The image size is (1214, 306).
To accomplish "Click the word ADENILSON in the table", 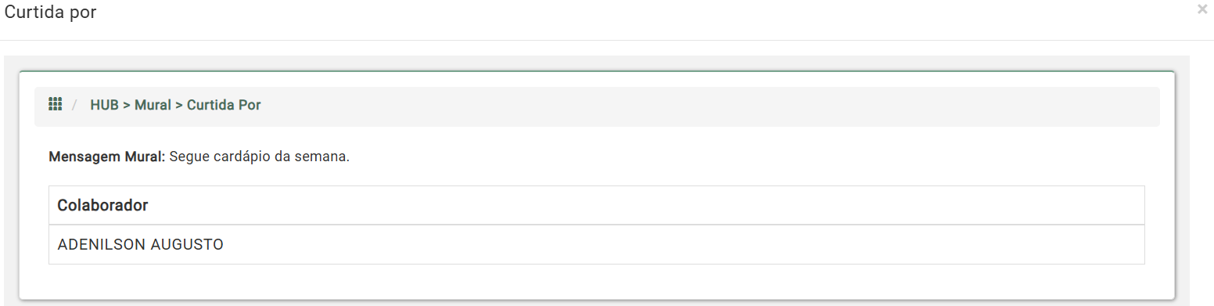I will tap(102, 245).
